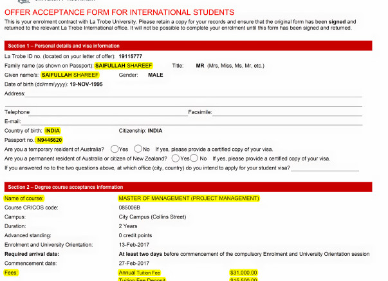This screenshot has height=281, width=388.
Task: Click the Citizenship value INDIA
Action: point(155,131)
